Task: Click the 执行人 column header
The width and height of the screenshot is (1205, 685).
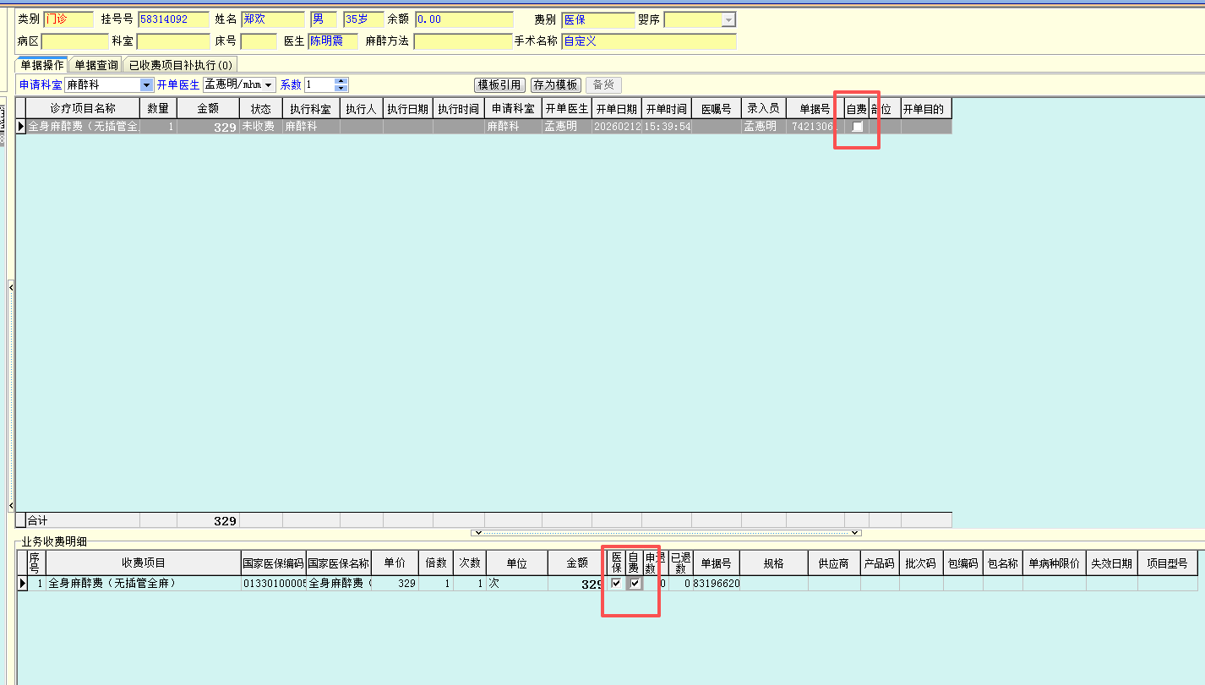Action: coord(362,109)
